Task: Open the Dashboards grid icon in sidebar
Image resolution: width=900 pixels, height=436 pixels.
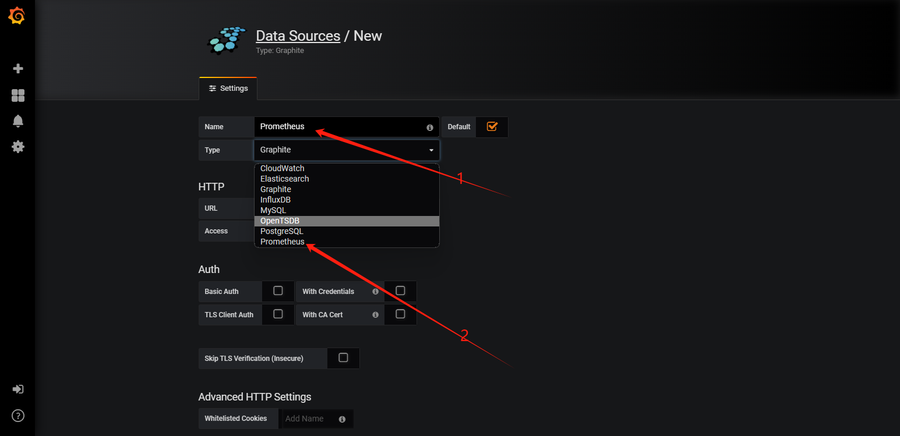Action: pos(18,95)
